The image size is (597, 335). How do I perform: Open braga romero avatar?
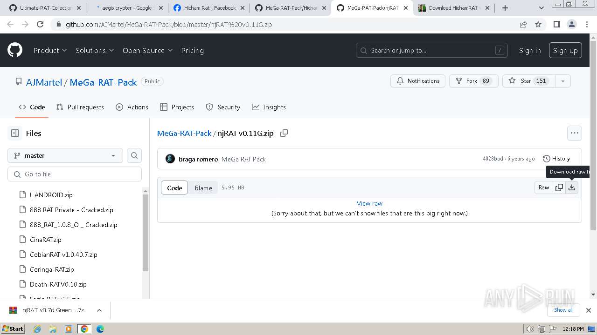(x=170, y=159)
